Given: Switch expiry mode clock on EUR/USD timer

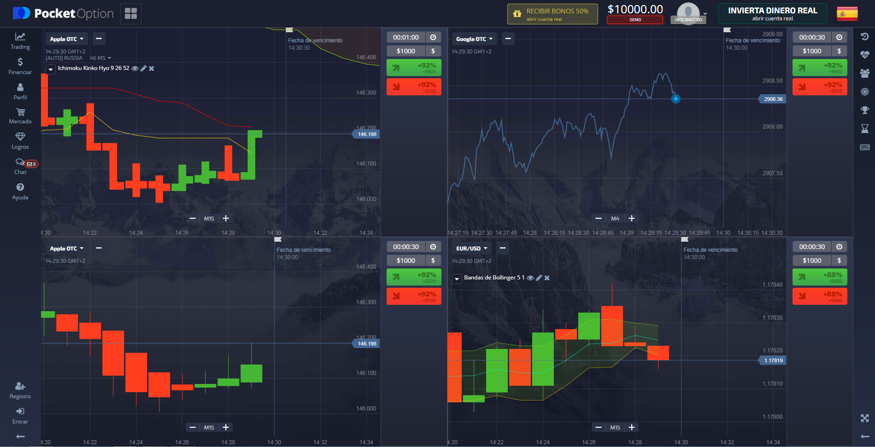Looking at the screenshot, I should 839,247.
